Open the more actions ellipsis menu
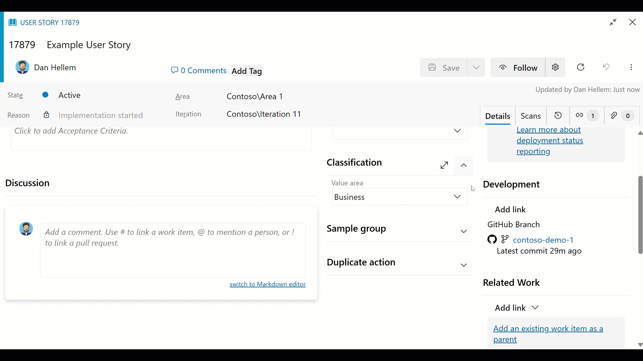This screenshot has width=643, height=361. click(631, 67)
